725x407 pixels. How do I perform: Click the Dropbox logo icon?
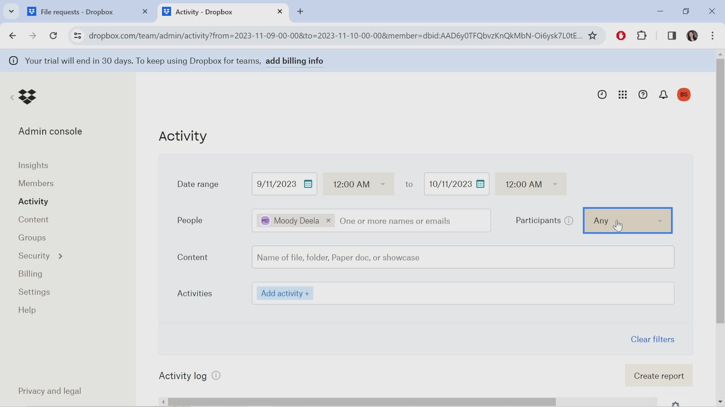click(x=27, y=97)
